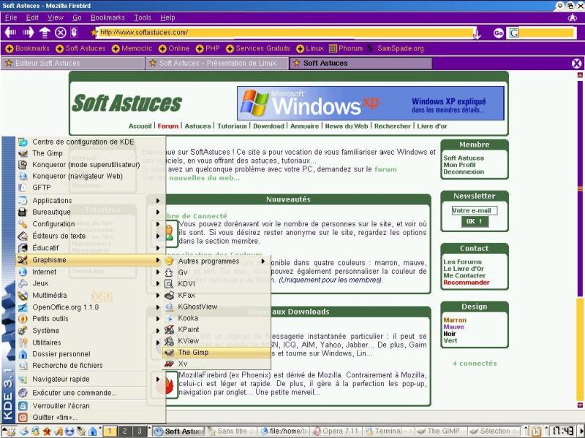
Task: Choose the Marron design color
Action: point(455,320)
